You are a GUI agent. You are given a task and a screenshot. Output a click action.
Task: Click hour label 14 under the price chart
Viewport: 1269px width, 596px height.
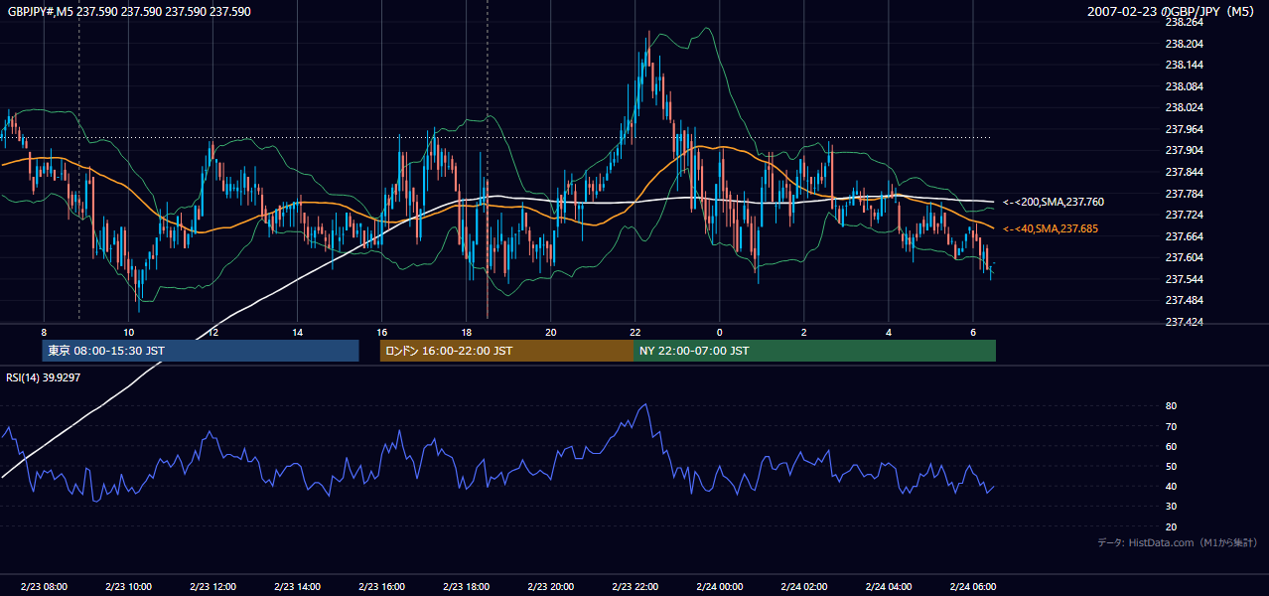(x=297, y=332)
